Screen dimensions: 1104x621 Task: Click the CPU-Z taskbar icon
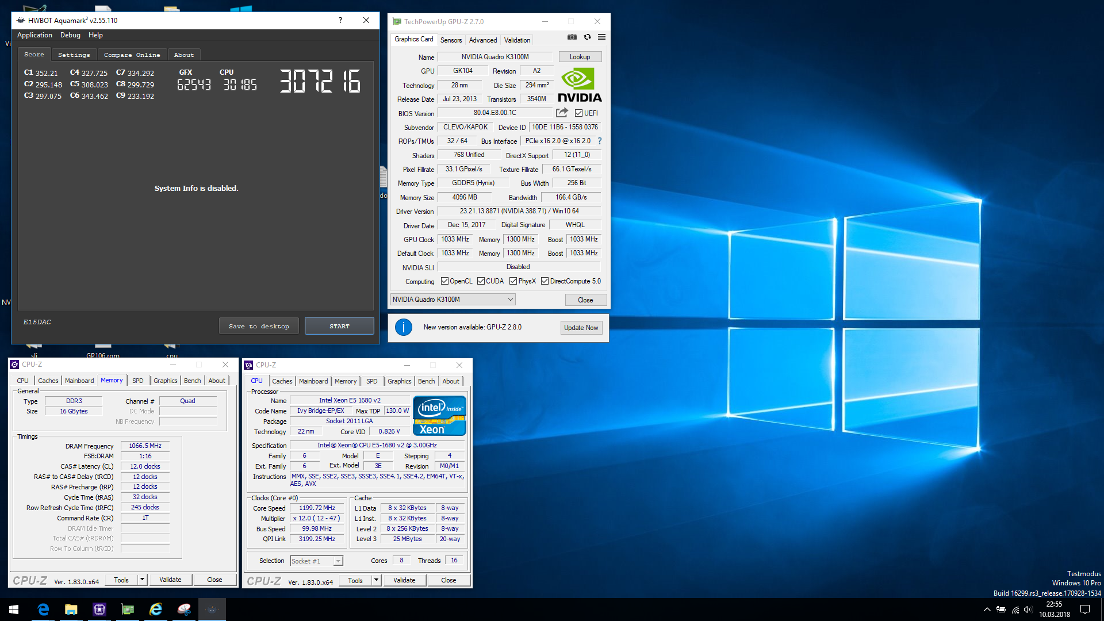[99, 609]
